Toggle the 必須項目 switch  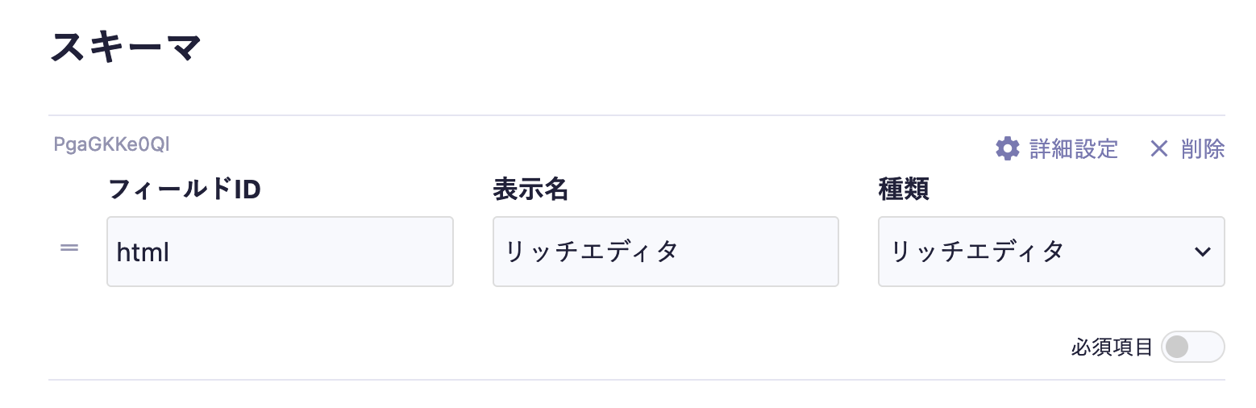click(x=1192, y=347)
